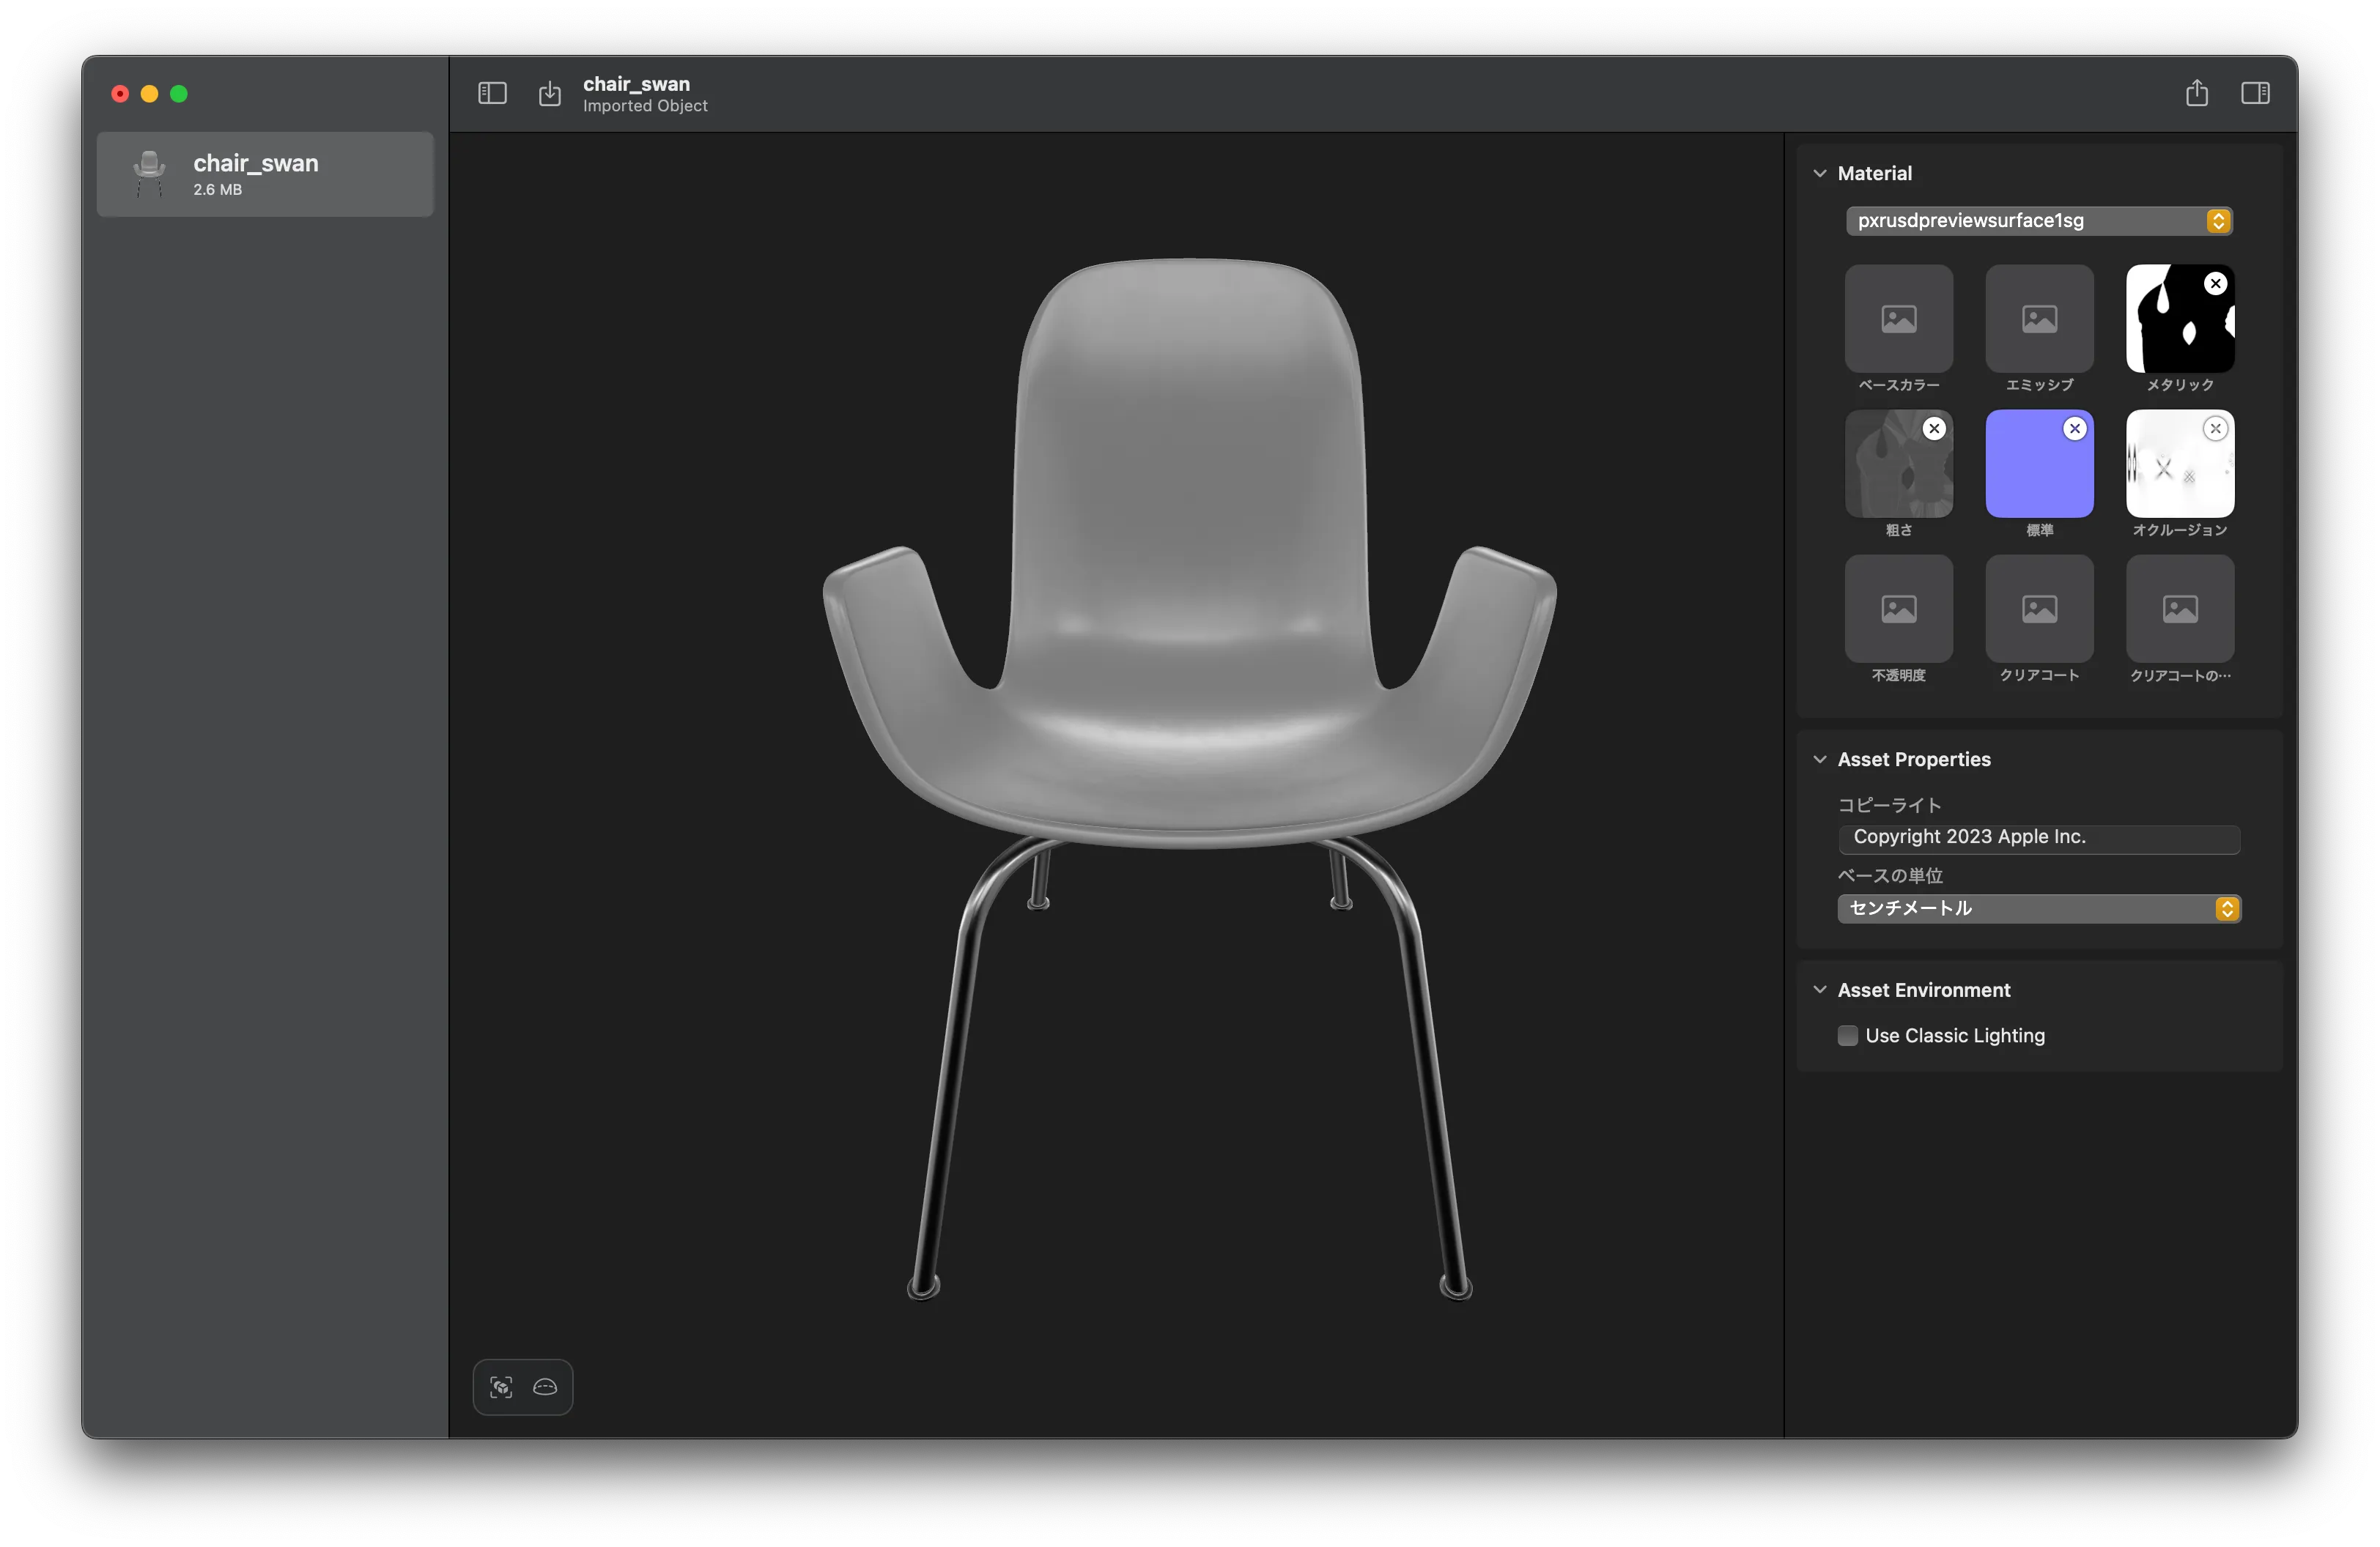Select chair_swan item in sidebar
Image resolution: width=2380 pixels, height=1547 pixels.
click(265, 174)
